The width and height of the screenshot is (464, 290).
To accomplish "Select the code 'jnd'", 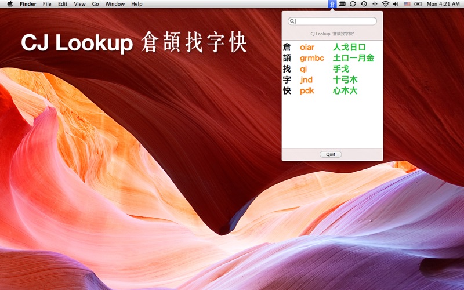I will [x=306, y=80].
